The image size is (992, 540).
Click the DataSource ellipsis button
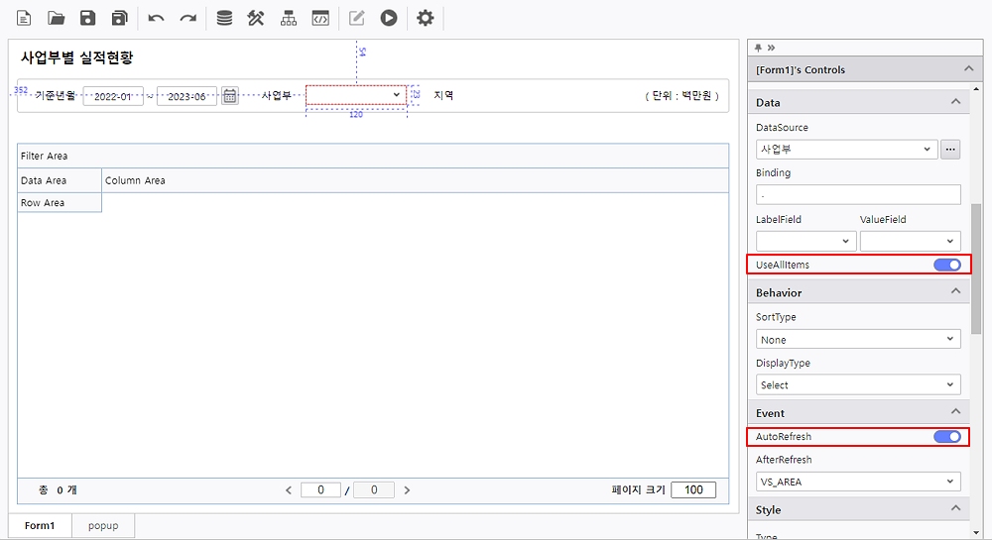(950, 150)
